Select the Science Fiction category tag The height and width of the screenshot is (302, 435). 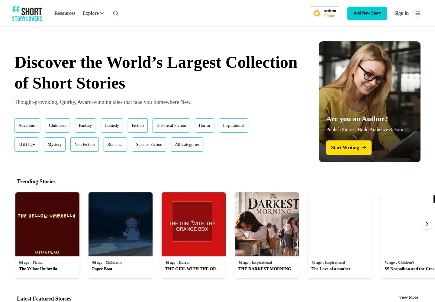coord(149,144)
